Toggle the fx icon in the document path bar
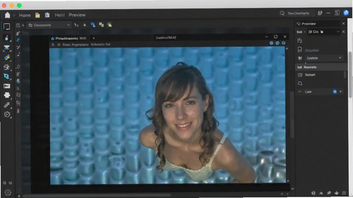The width and height of the screenshot is (353, 198). pos(53,45)
